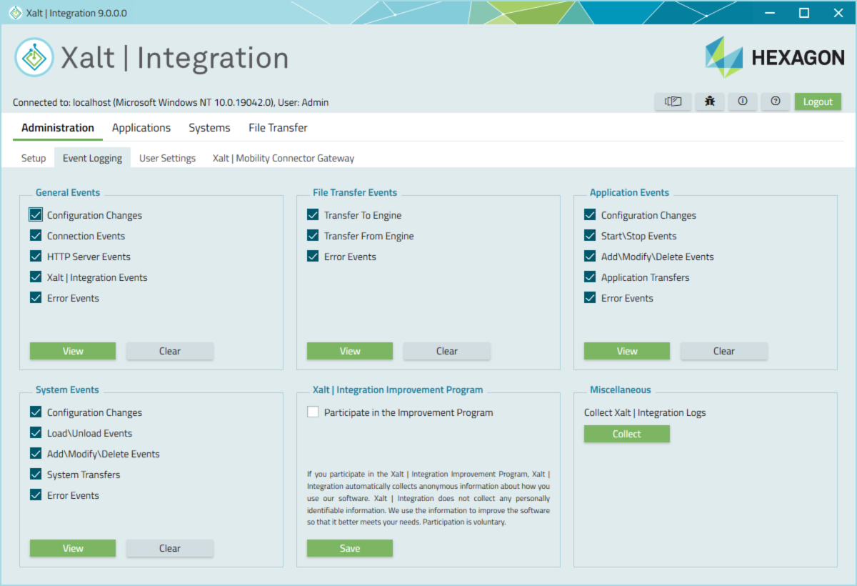Click the title bar app icon
The height and width of the screenshot is (586, 857).
14,13
